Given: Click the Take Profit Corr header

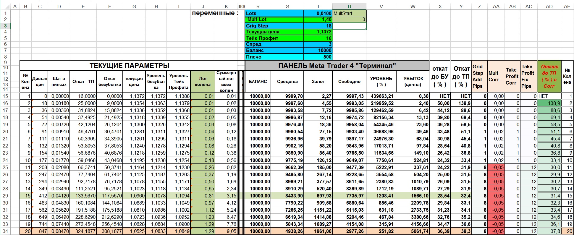Looking at the screenshot, I should pos(512,76).
